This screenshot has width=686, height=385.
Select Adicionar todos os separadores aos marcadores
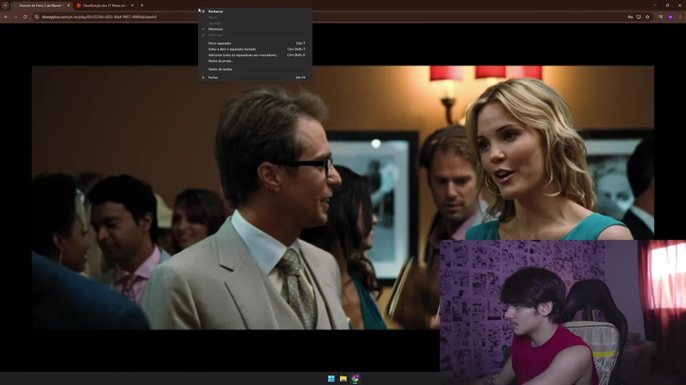[x=255, y=55]
